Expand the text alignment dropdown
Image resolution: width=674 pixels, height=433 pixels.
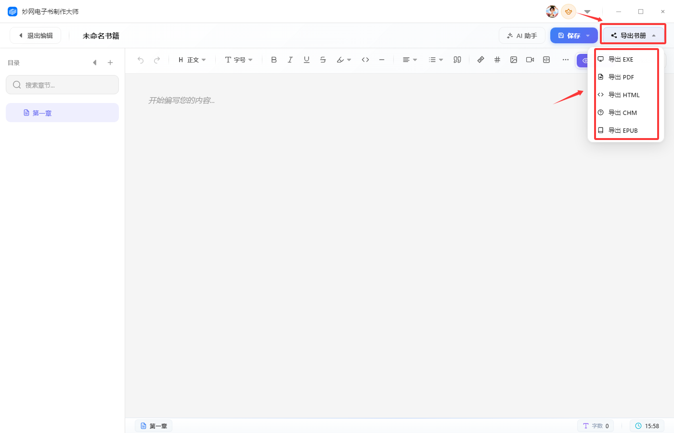pyautogui.click(x=410, y=60)
